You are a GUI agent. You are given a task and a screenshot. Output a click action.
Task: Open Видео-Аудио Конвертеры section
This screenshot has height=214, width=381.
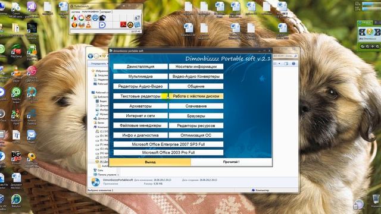[x=196, y=77]
